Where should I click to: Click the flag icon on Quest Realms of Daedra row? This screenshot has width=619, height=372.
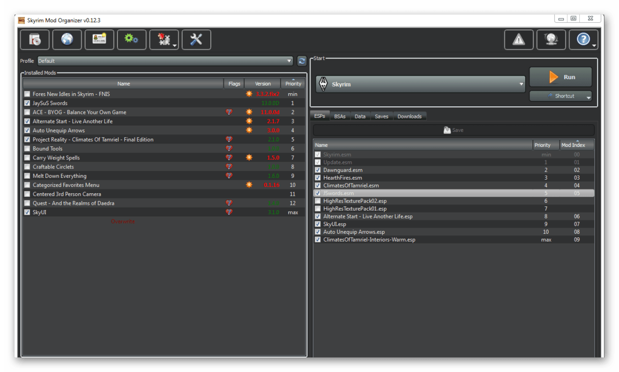tap(229, 203)
